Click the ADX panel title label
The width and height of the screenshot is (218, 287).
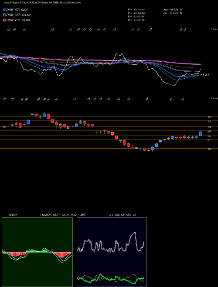83,215
